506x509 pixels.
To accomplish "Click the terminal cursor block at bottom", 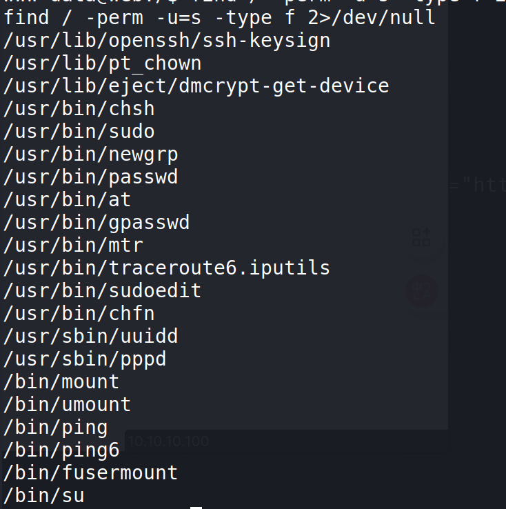I will pyautogui.click(x=196, y=507).
